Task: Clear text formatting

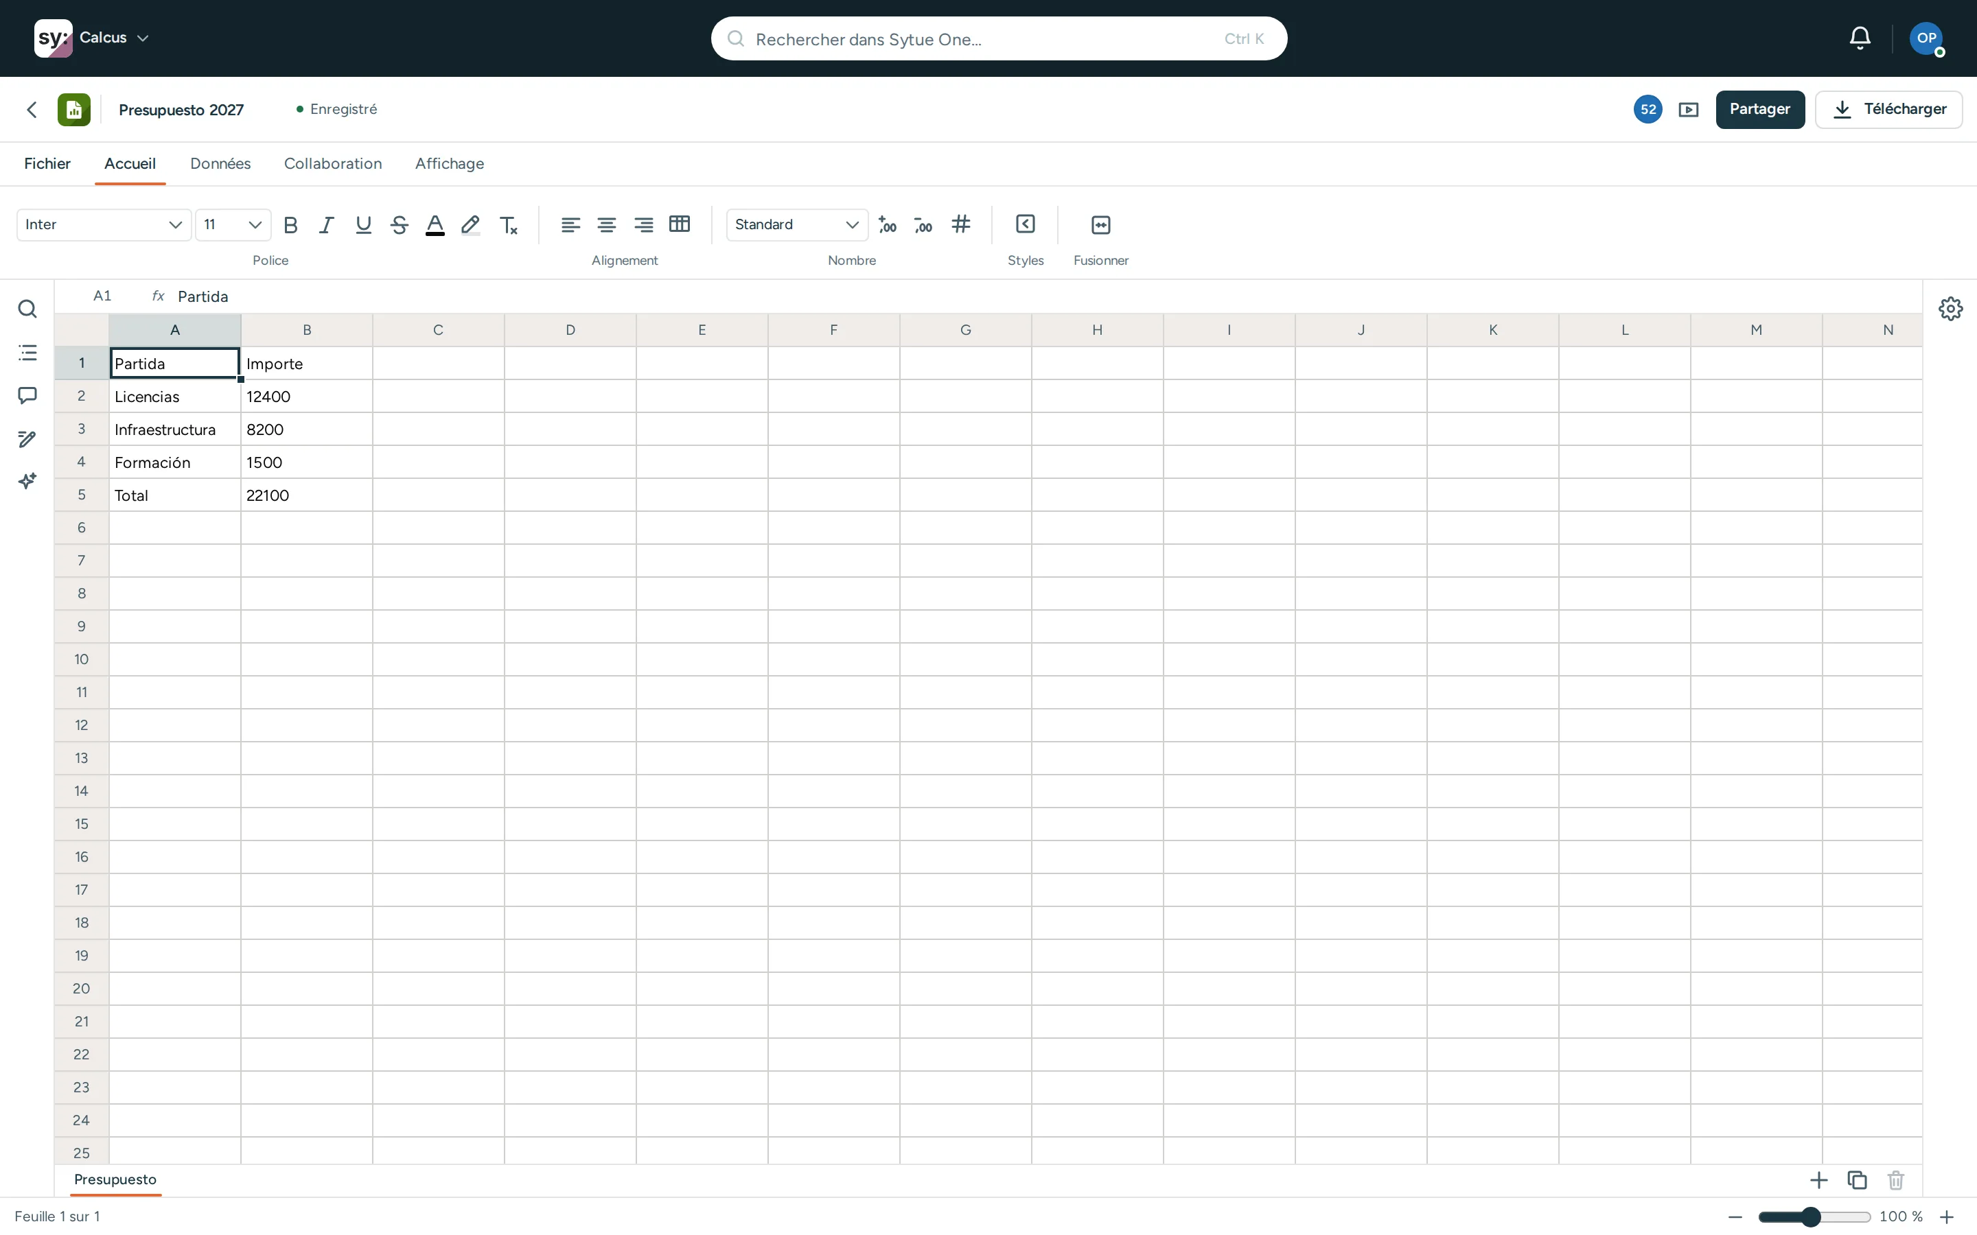Action: click(x=508, y=224)
